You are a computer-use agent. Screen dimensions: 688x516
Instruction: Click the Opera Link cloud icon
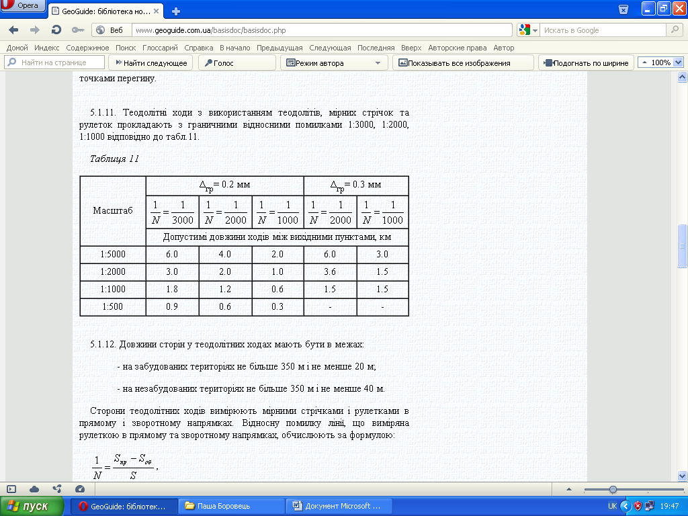(x=34, y=489)
